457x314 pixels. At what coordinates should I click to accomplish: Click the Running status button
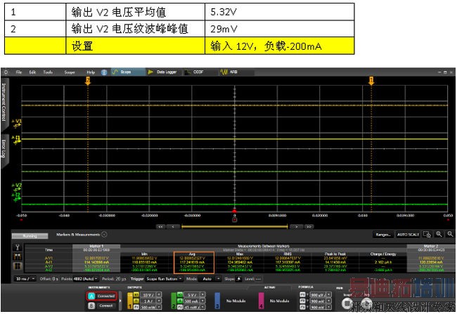(x=30, y=235)
